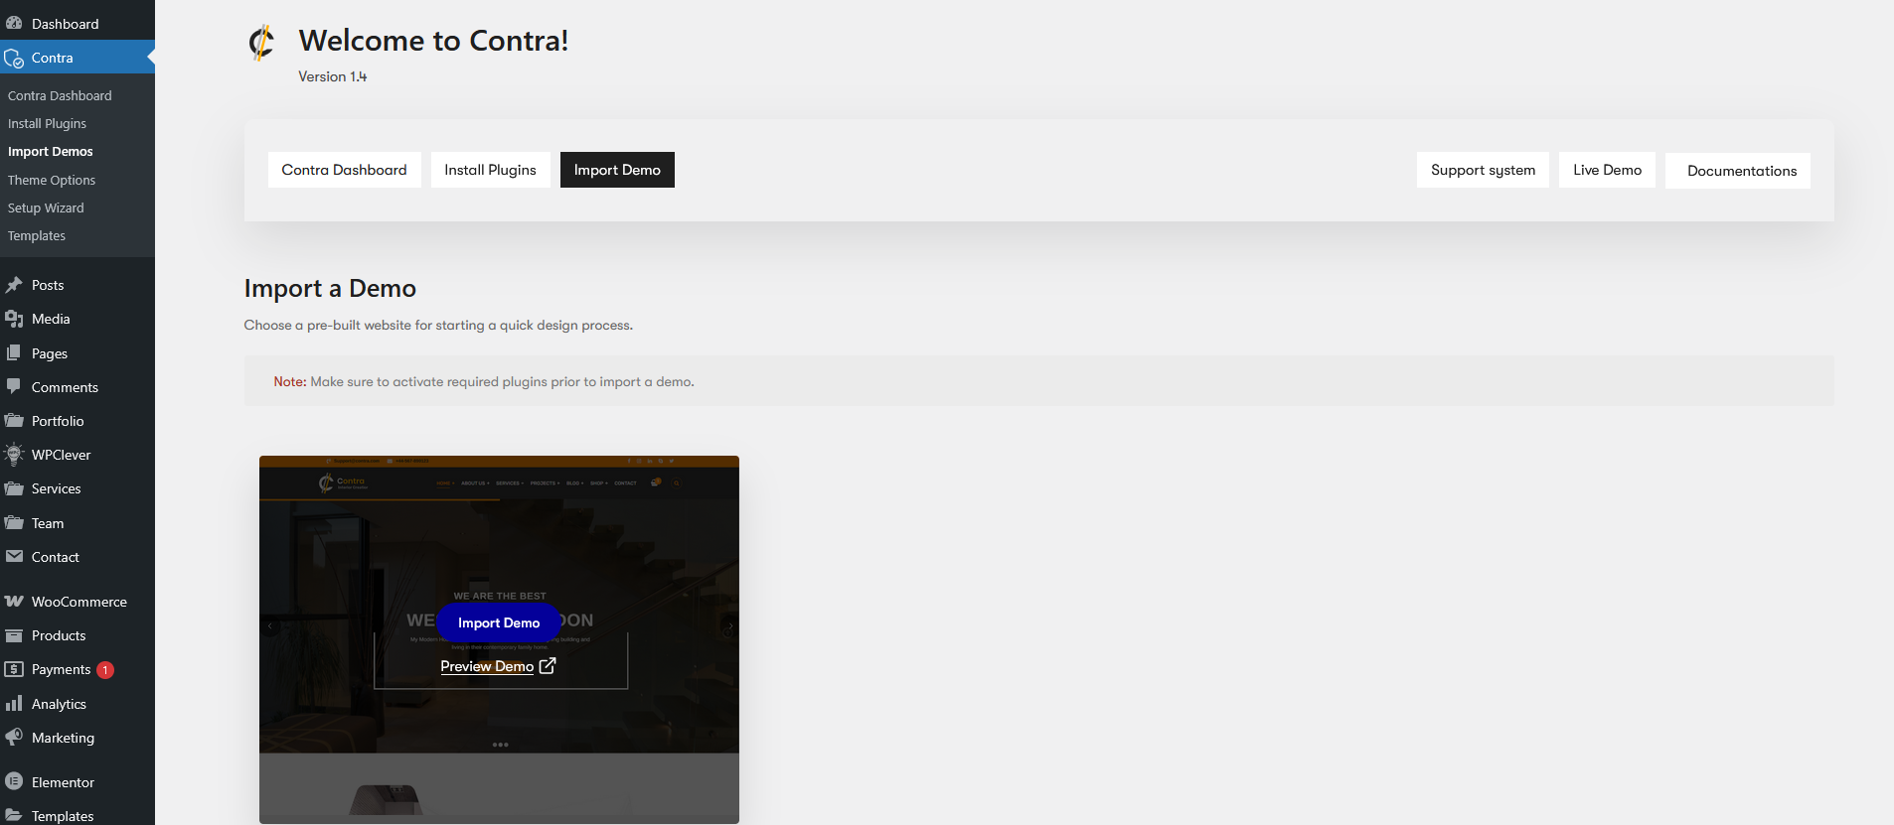1894x825 pixels.
Task: Switch to the Contra Dashboard tab
Action: [x=344, y=170]
